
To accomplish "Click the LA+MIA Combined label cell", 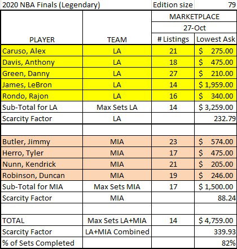I will click(117, 232).
